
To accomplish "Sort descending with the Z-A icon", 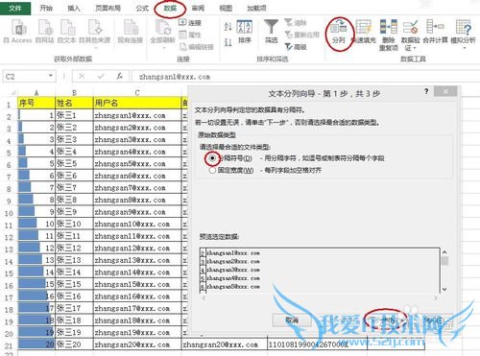I will (228, 42).
